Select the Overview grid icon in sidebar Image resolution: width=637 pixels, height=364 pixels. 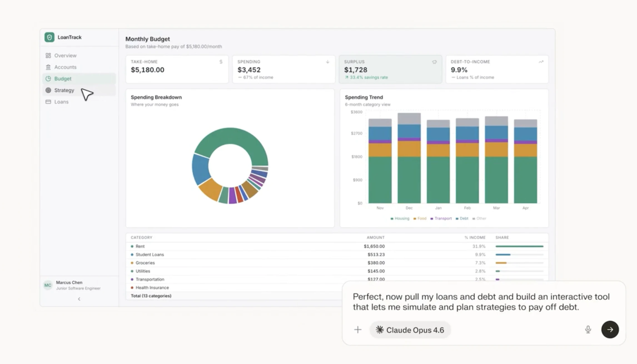pos(48,55)
